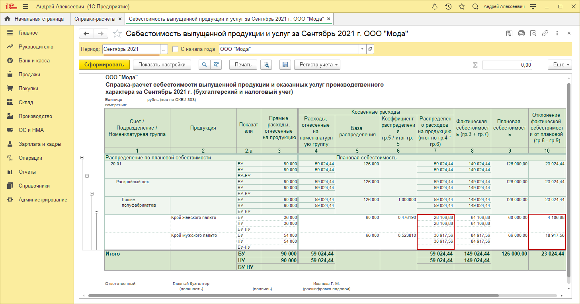
Task: Click the sum value field showing 0,00
Action: click(x=507, y=65)
